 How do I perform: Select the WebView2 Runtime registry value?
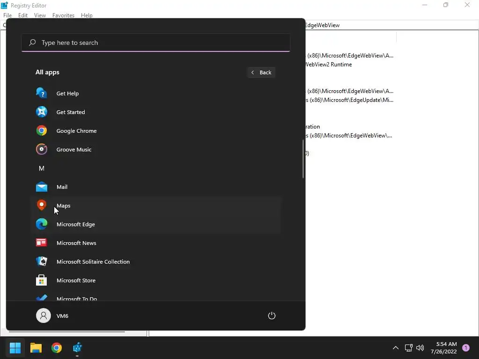coord(329,65)
